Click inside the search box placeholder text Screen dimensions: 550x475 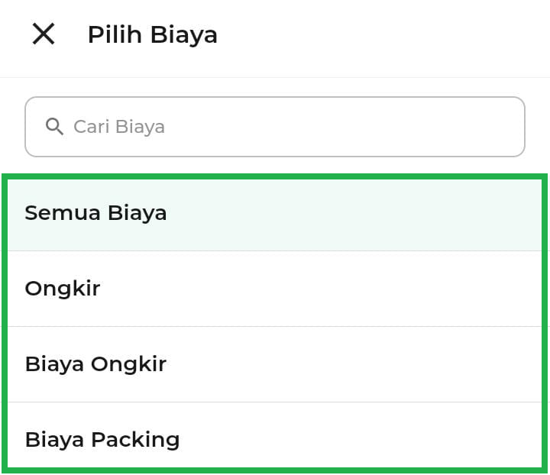[x=119, y=127]
